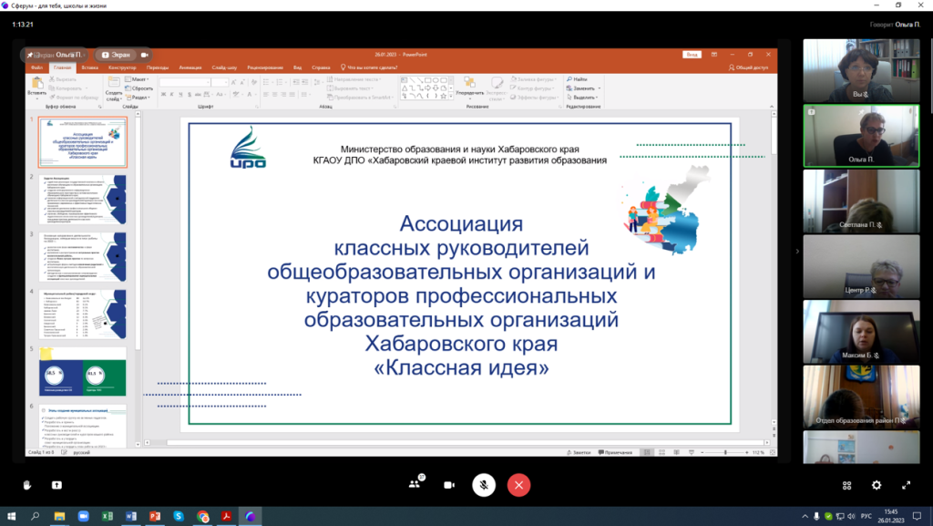The width and height of the screenshot is (933, 526).
Task: Open the Файл tab in shared PowerPoint
Action: [36, 67]
